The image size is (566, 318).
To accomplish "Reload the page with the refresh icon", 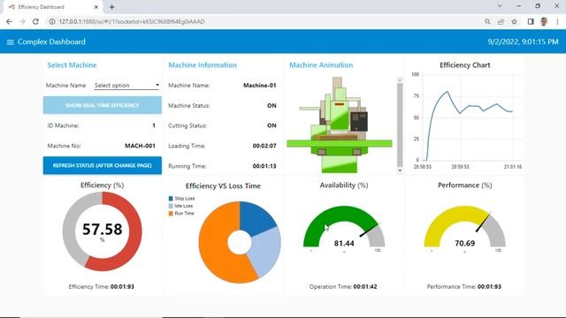I will [35, 21].
